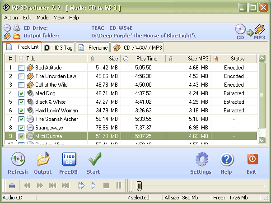The height and width of the screenshot is (203, 271).
Task: Open the Output folder button
Action: click(43, 163)
